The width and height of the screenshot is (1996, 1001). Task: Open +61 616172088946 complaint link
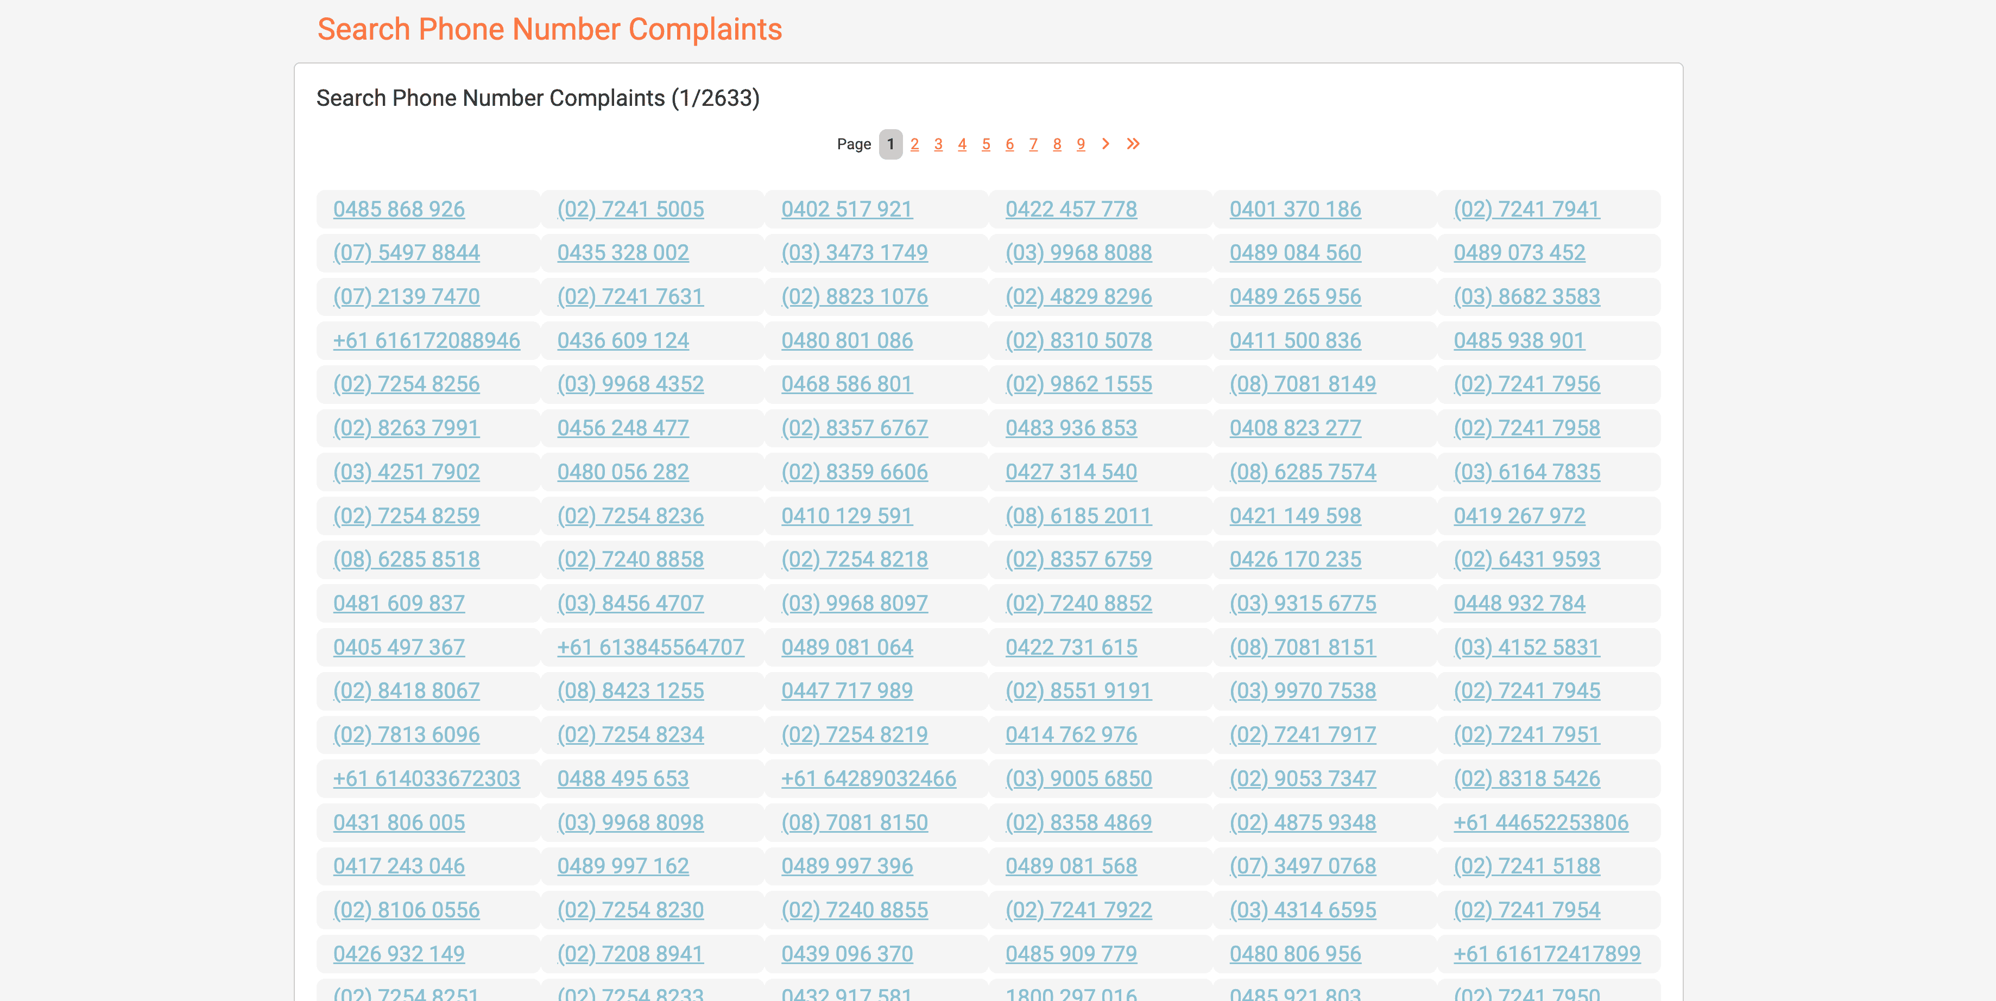pyautogui.click(x=426, y=341)
